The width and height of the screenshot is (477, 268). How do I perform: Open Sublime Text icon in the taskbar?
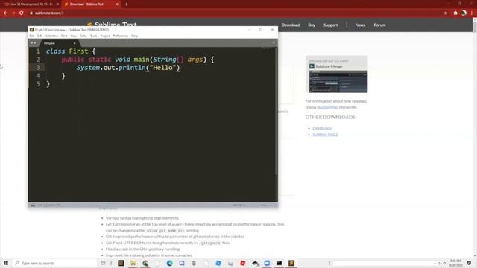pyautogui.click(x=291, y=263)
